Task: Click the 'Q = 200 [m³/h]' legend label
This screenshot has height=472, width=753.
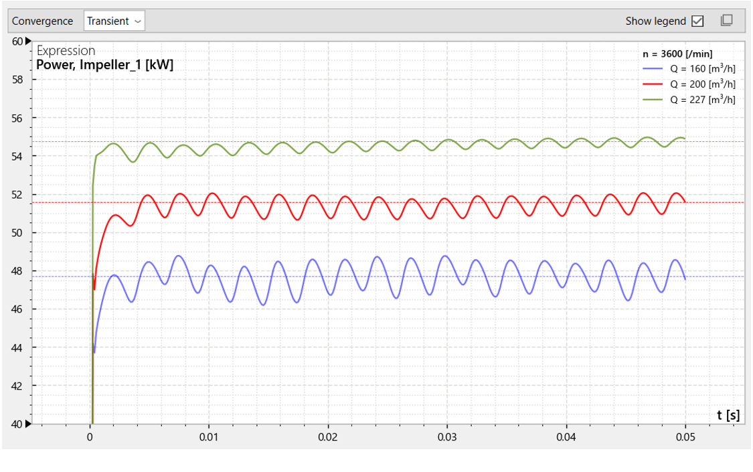Action: (x=703, y=84)
